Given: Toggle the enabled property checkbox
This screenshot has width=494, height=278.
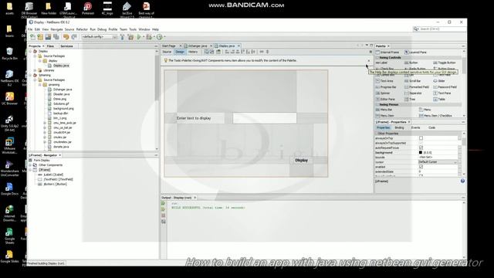Looking at the screenshot, I should click(x=421, y=167).
